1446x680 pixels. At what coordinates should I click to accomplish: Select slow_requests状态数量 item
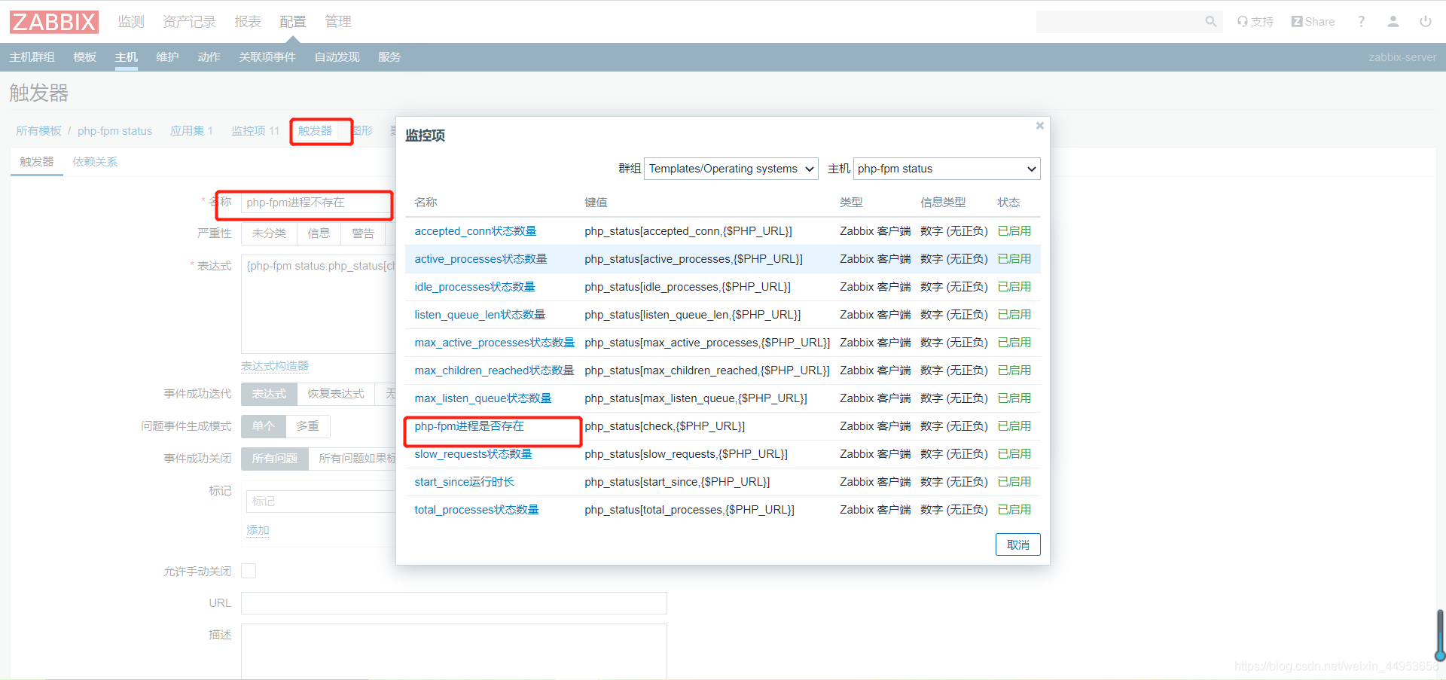473,454
